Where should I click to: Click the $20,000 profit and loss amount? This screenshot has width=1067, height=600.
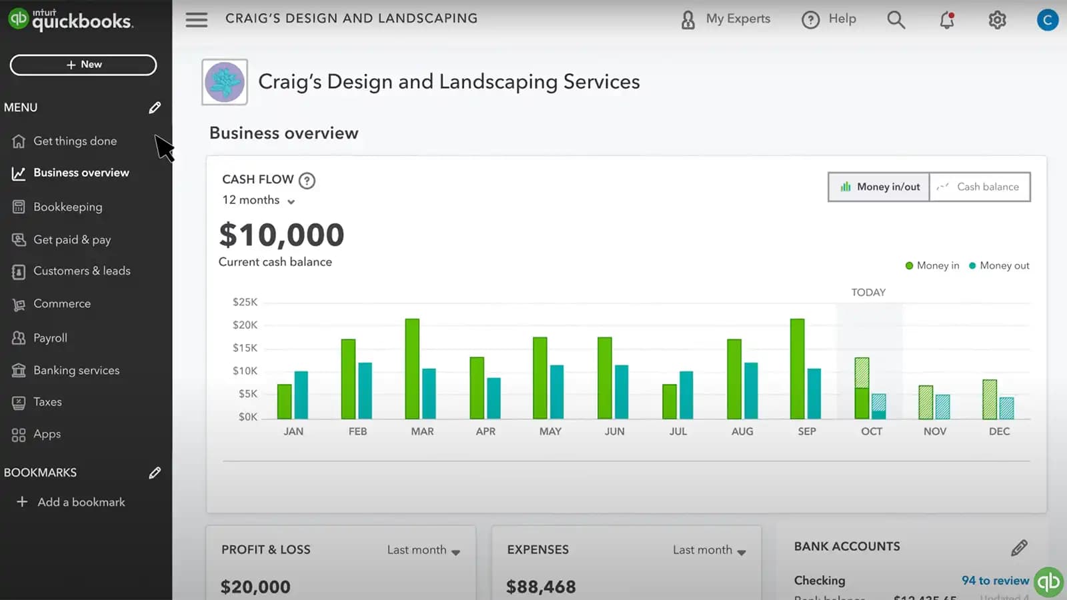[x=255, y=587]
